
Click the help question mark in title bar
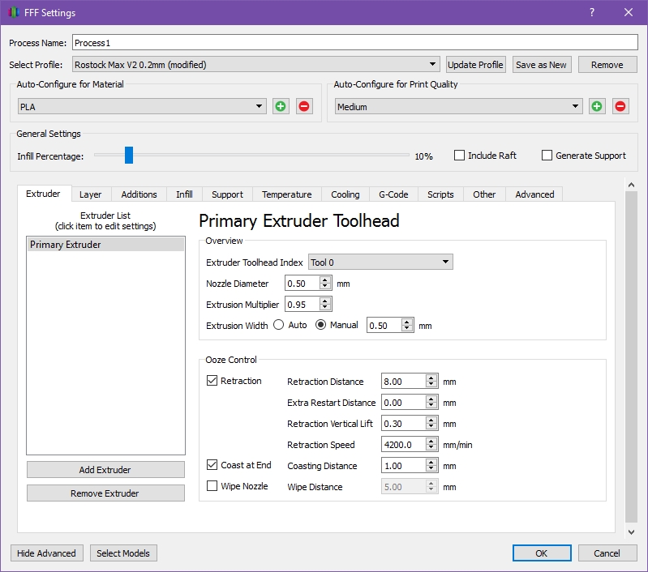[x=592, y=12]
